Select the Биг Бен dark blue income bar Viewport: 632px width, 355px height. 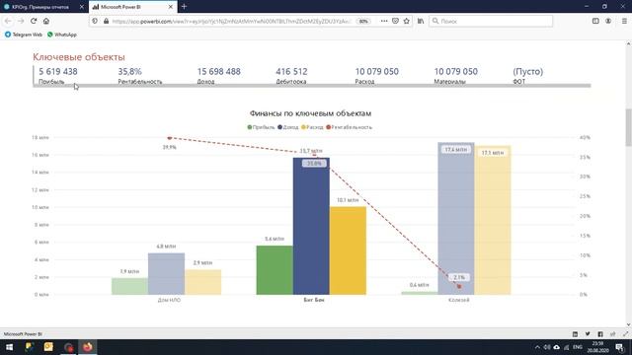[x=311, y=226]
